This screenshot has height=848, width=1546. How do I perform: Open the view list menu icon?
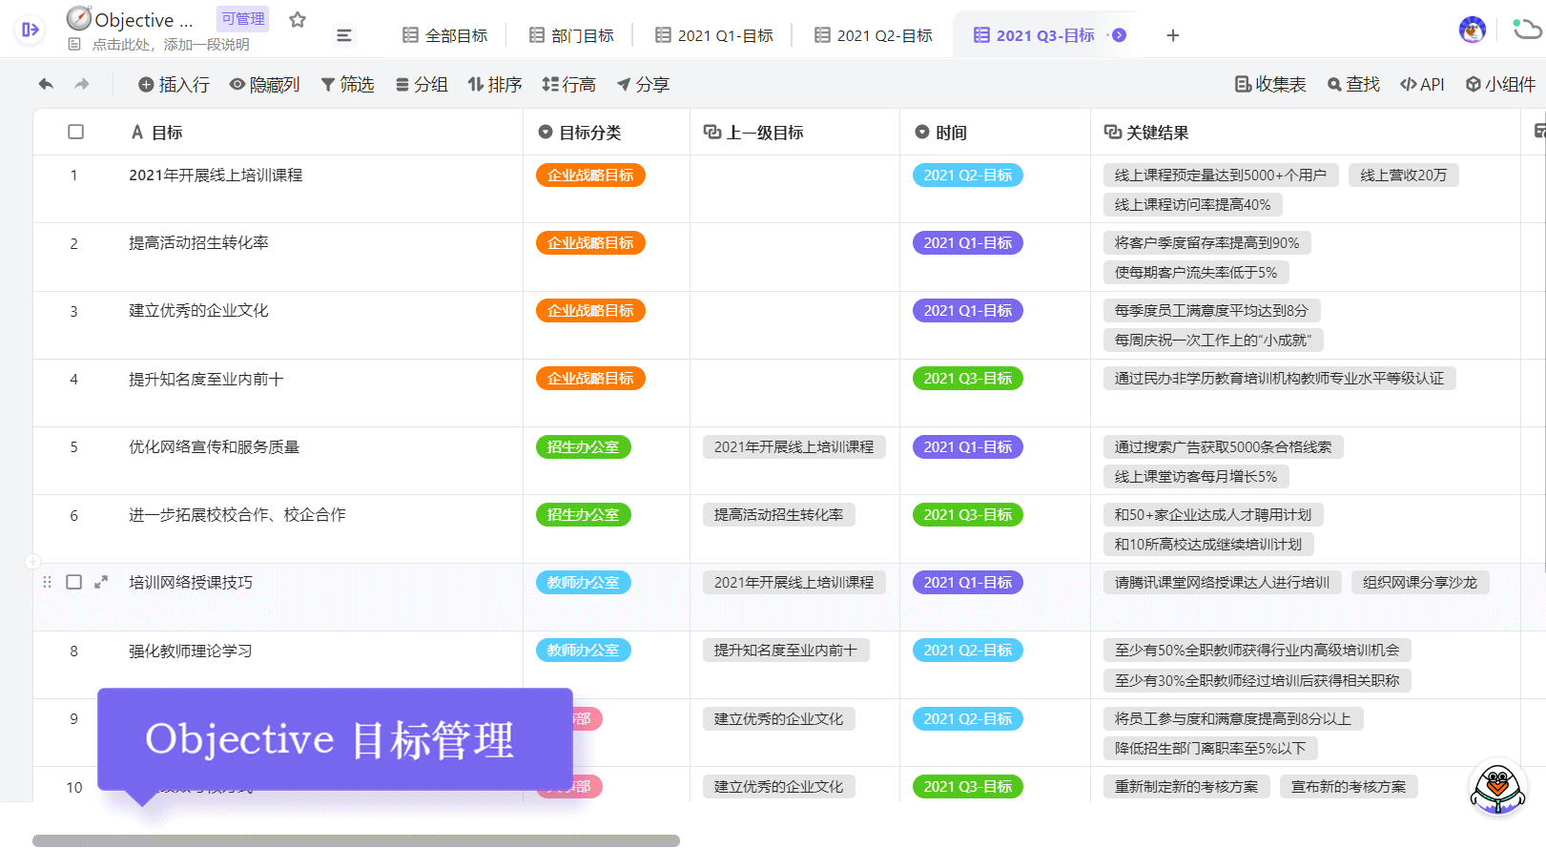click(x=344, y=35)
